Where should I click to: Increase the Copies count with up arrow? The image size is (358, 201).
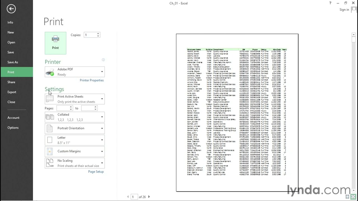point(98,34)
